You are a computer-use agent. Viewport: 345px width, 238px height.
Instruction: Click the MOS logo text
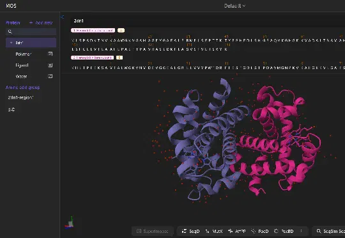click(11, 6)
